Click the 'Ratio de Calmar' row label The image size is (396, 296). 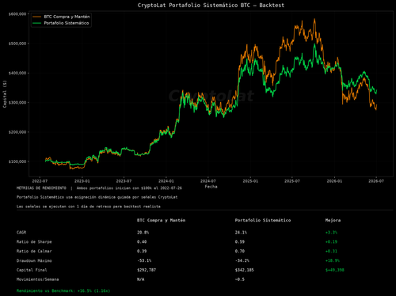[x=34, y=251]
